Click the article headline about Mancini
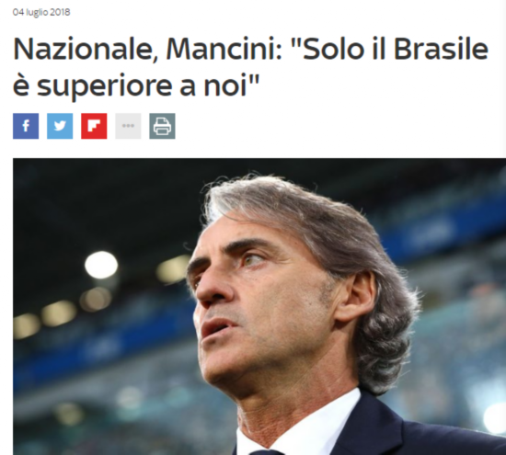 (x=250, y=67)
